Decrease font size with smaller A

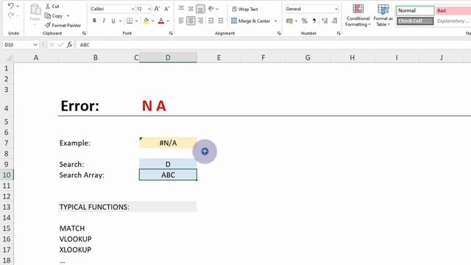167,9
